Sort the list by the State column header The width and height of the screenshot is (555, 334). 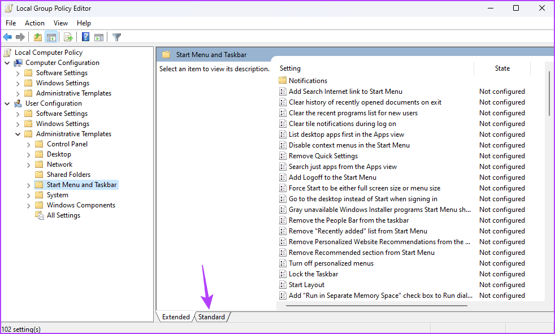502,68
